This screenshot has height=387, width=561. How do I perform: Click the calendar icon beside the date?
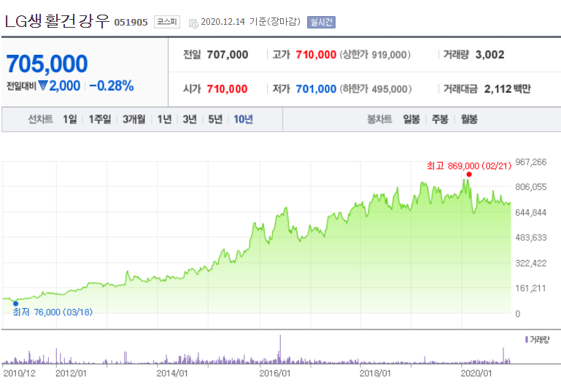193,23
